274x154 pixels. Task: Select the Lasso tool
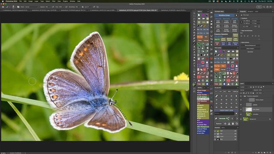click(x=194, y=19)
